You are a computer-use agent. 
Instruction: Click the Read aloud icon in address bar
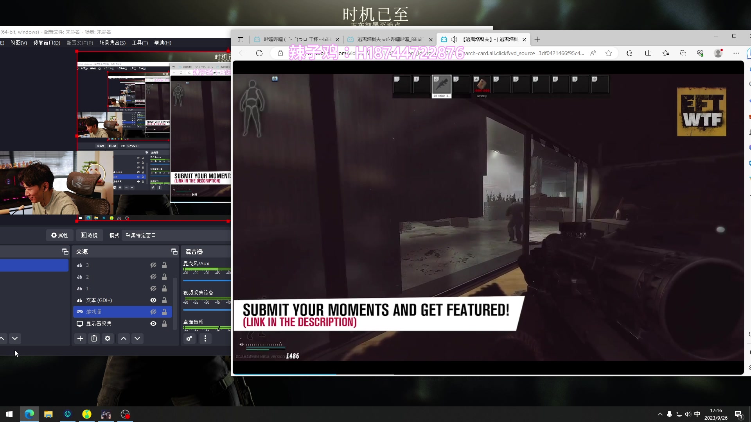(x=593, y=53)
